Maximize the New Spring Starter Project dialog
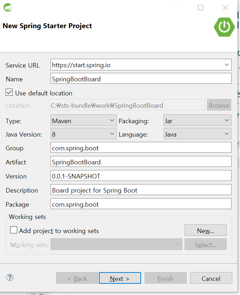This screenshot has width=240, height=295. click(x=200, y=7)
